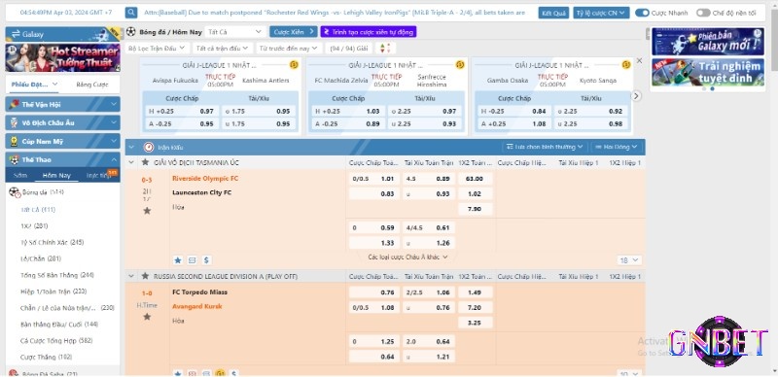Click the coin icon on the Avispa Fukuoka card
The width and height of the screenshot is (778, 377).
point(294,64)
